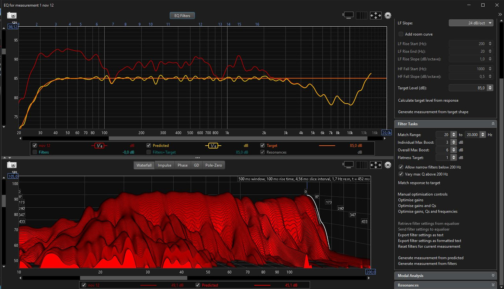Click Generate measurement from predicted
The height and width of the screenshot is (289, 504).
431,258
